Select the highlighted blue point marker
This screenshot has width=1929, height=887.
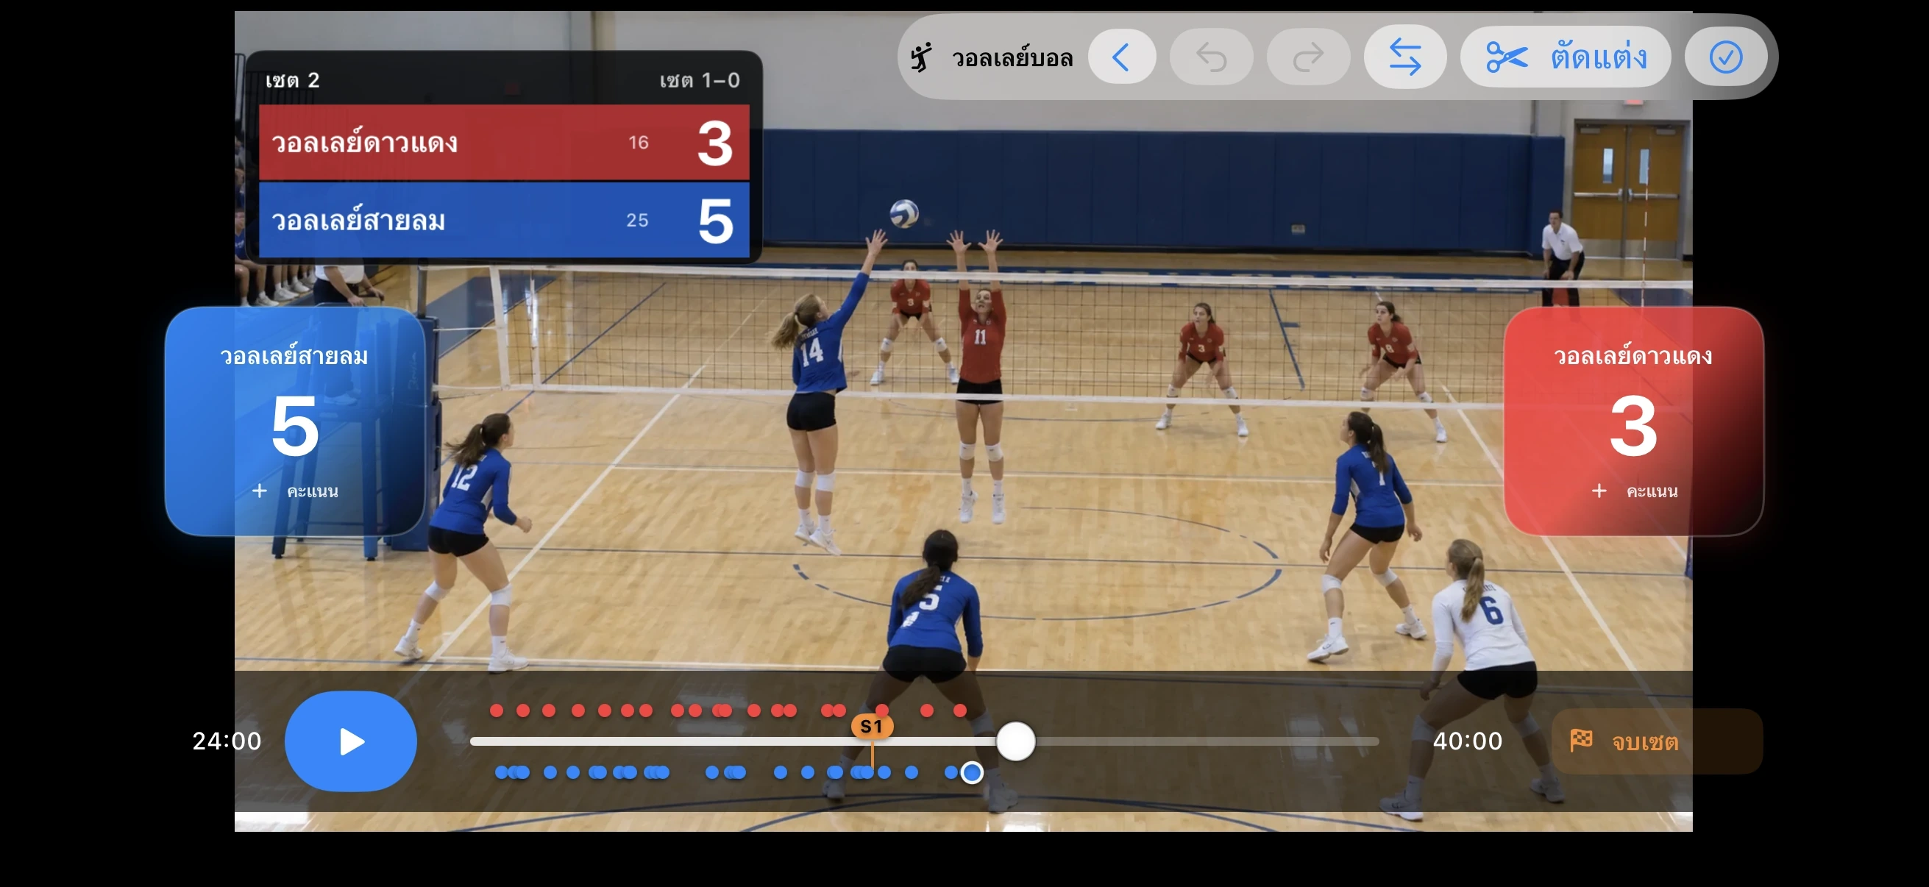971,772
